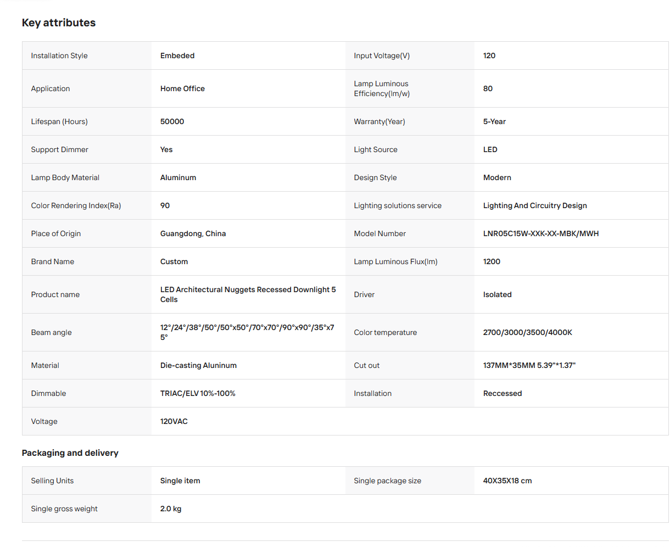670x547 pixels.
Task: Select the Guangdong, China origin value
Action: (193, 233)
